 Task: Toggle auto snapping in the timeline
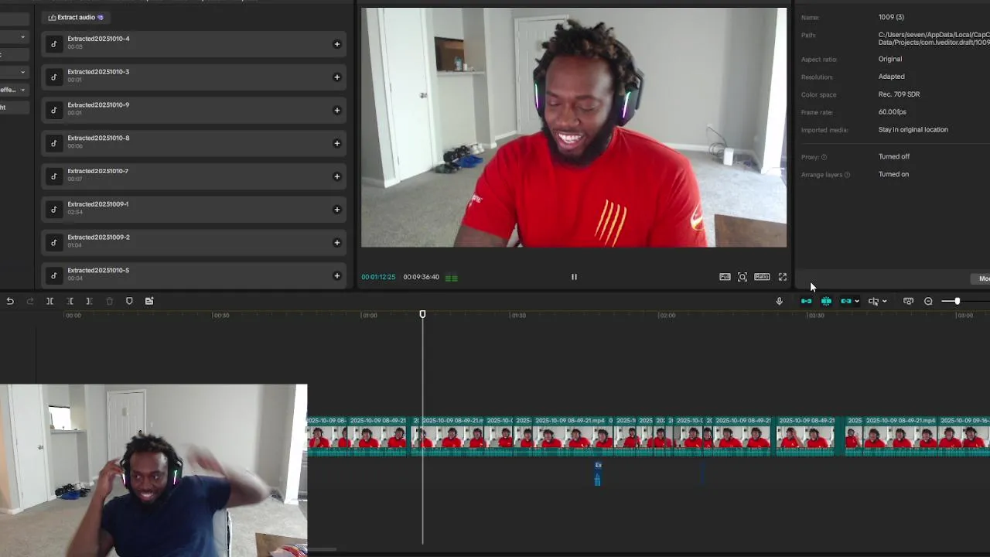click(826, 301)
